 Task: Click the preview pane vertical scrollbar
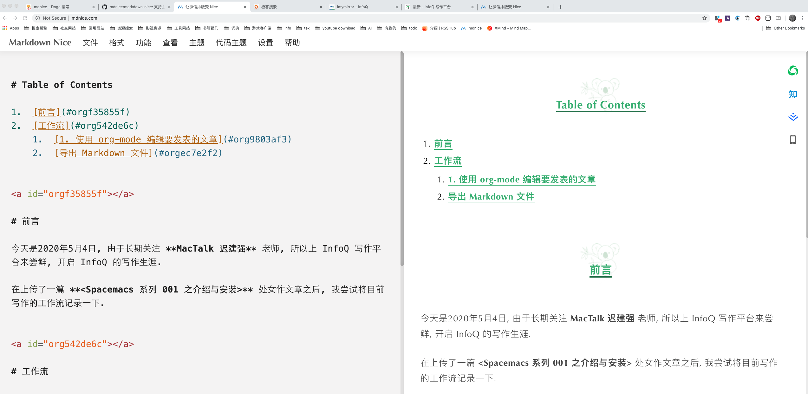tap(807, 144)
